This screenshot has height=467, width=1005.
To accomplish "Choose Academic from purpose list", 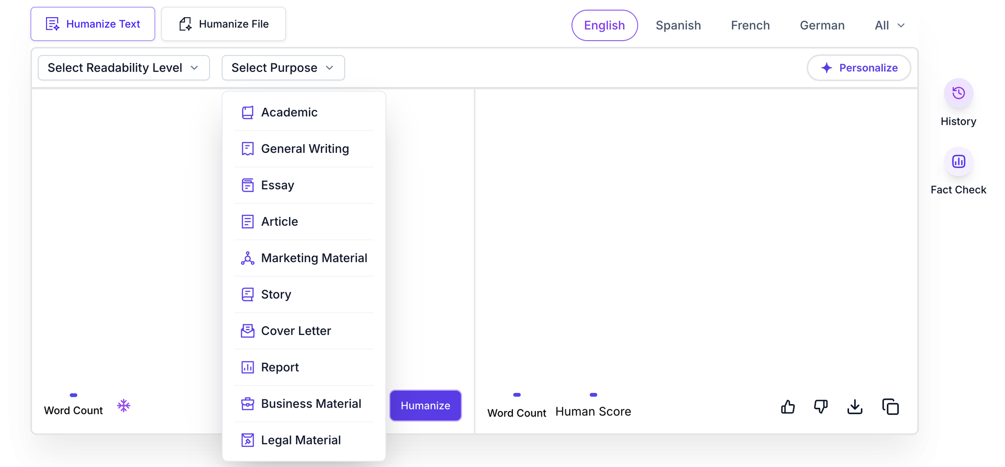I will [x=304, y=112].
